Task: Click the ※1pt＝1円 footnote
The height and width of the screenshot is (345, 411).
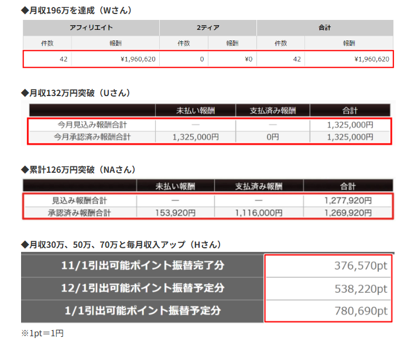Action: [x=42, y=333]
